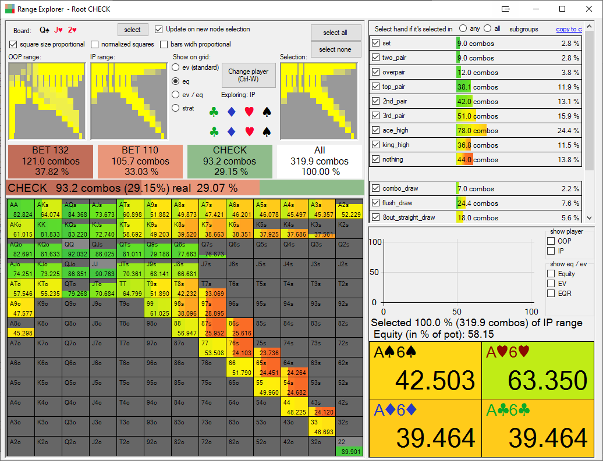
Task: Check the show player OOP checkbox
Action: point(551,241)
